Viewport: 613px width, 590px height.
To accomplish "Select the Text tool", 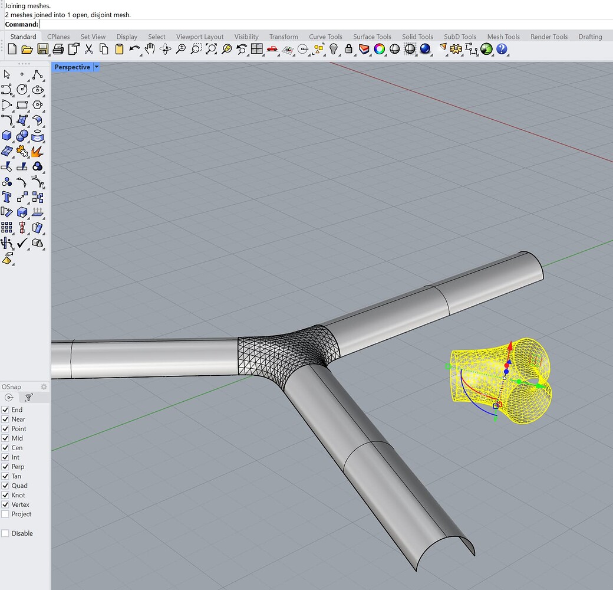I will point(6,196).
